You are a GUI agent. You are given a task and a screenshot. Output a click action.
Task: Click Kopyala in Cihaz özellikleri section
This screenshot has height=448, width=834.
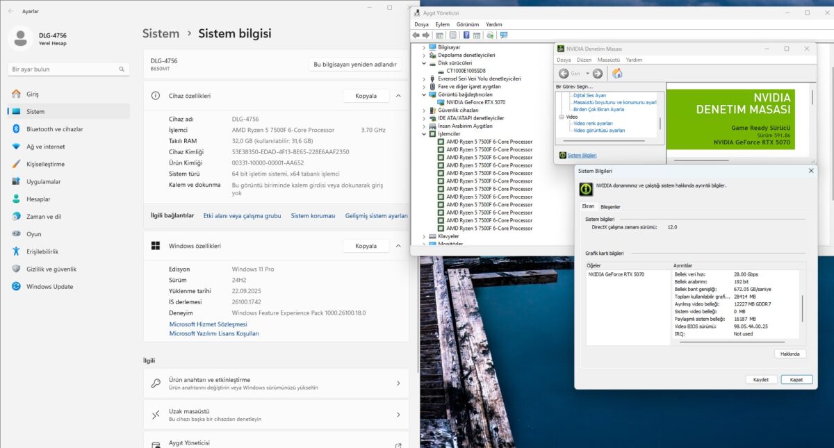click(366, 96)
